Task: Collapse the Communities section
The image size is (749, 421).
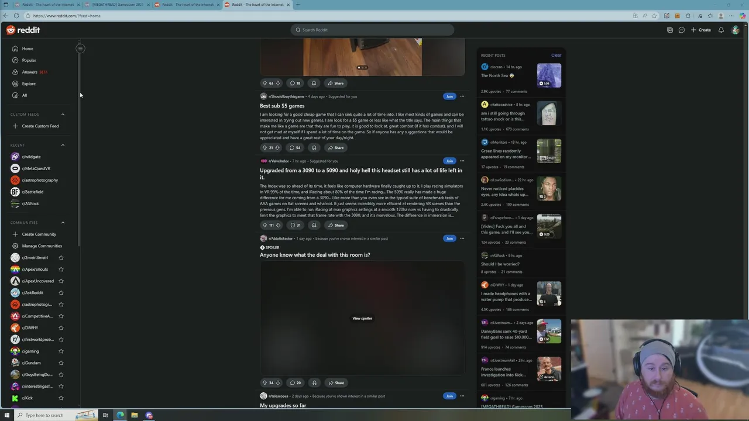Action: click(x=63, y=222)
